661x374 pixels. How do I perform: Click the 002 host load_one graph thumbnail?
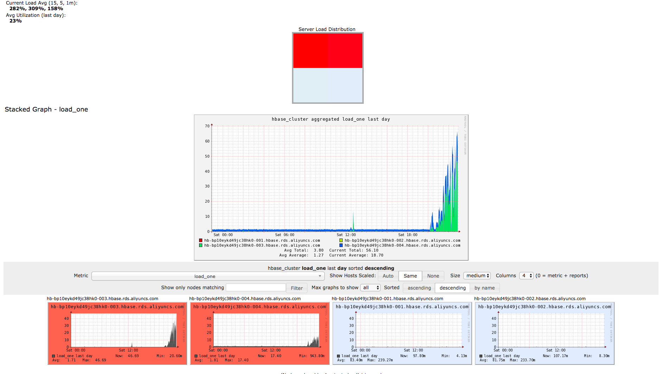click(x=545, y=333)
